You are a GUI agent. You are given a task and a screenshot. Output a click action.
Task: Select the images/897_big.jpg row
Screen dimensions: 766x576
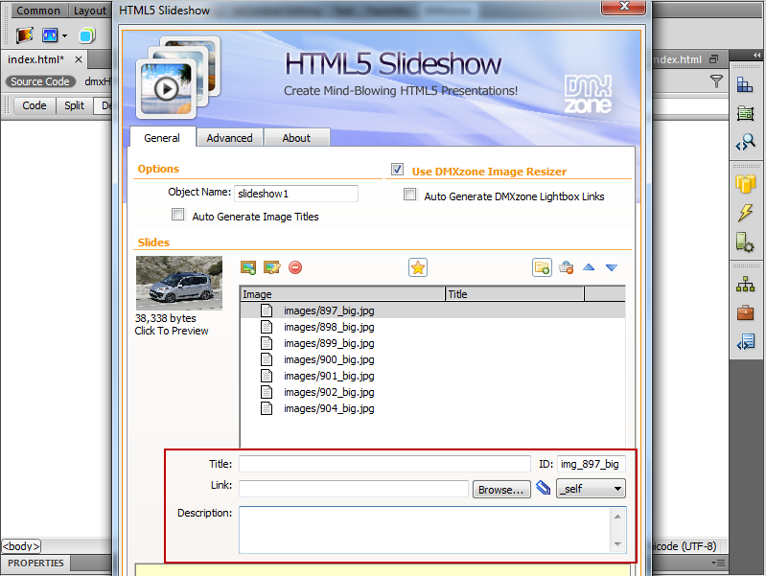click(432, 311)
